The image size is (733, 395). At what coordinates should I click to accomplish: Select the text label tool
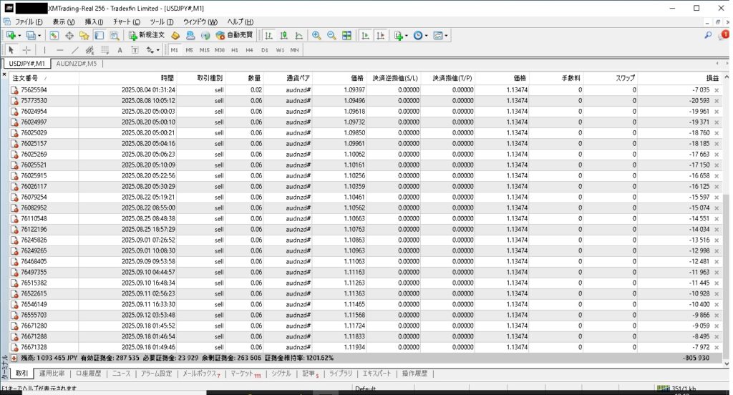[x=119, y=50]
